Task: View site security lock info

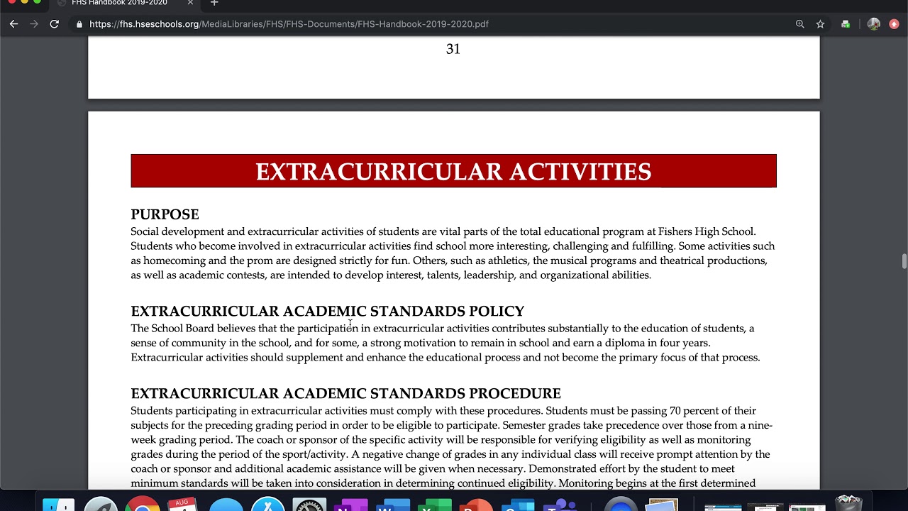Action: pyautogui.click(x=79, y=24)
